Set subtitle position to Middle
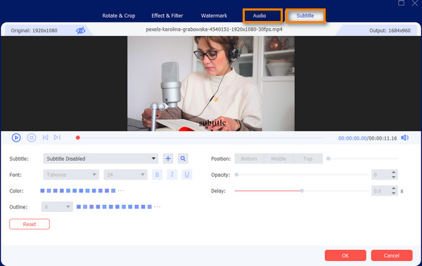 coord(279,159)
